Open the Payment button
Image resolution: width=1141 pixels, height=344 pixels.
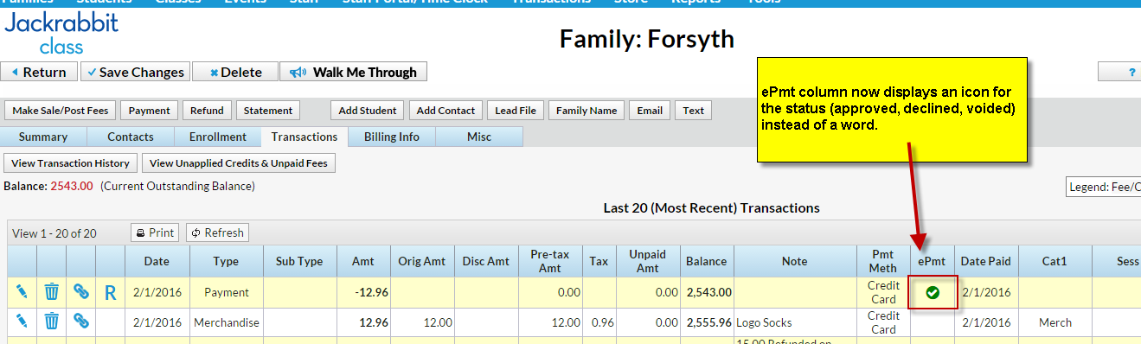coord(149,111)
